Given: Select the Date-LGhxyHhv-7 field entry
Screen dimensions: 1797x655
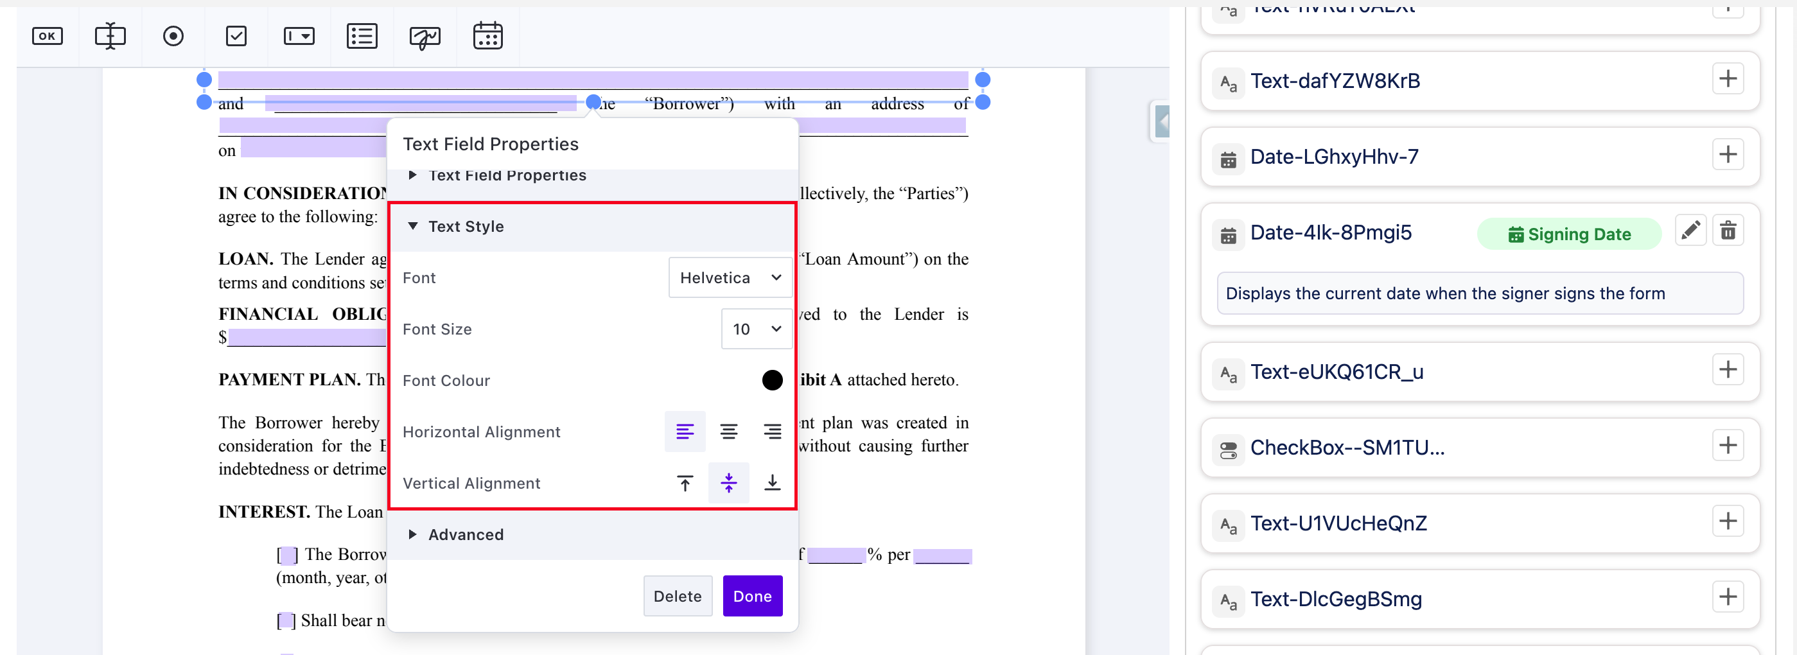Looking at the screenshot, I should coord(1480,157).
